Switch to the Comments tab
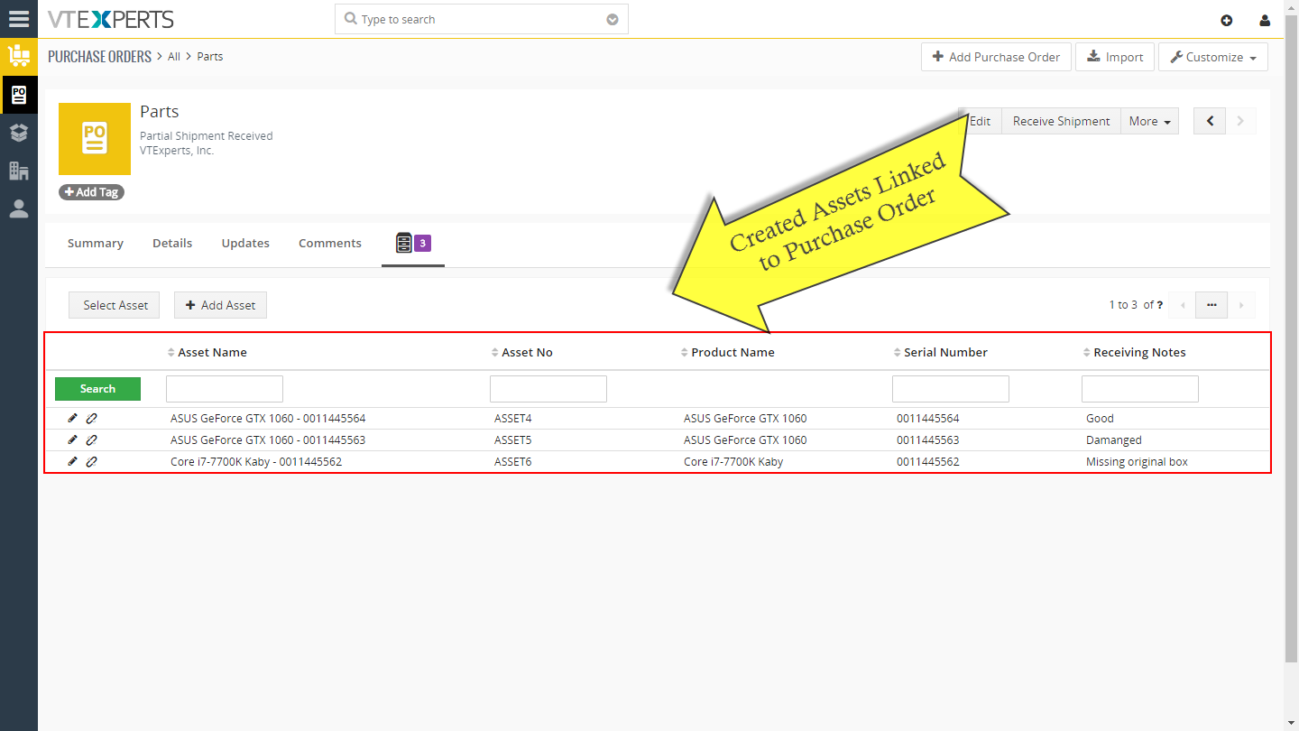The width and height of the screenshot is (1299, 731). pyautogui.click(x=330, y=243)
